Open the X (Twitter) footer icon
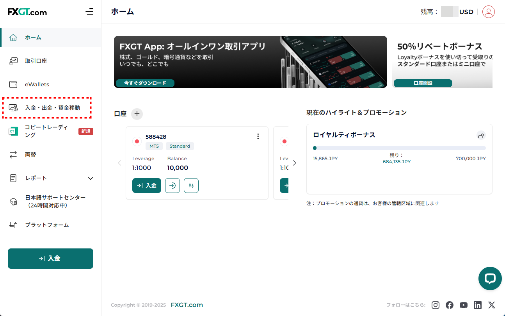Image resolution: width=505 pixels, height=316 pixels. [x=492, y=305]
